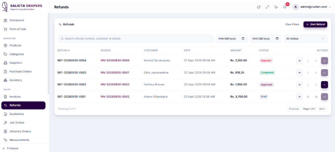Navigate to Invoices
Viewport: 335px width, 152px height.
coord(23,97)
